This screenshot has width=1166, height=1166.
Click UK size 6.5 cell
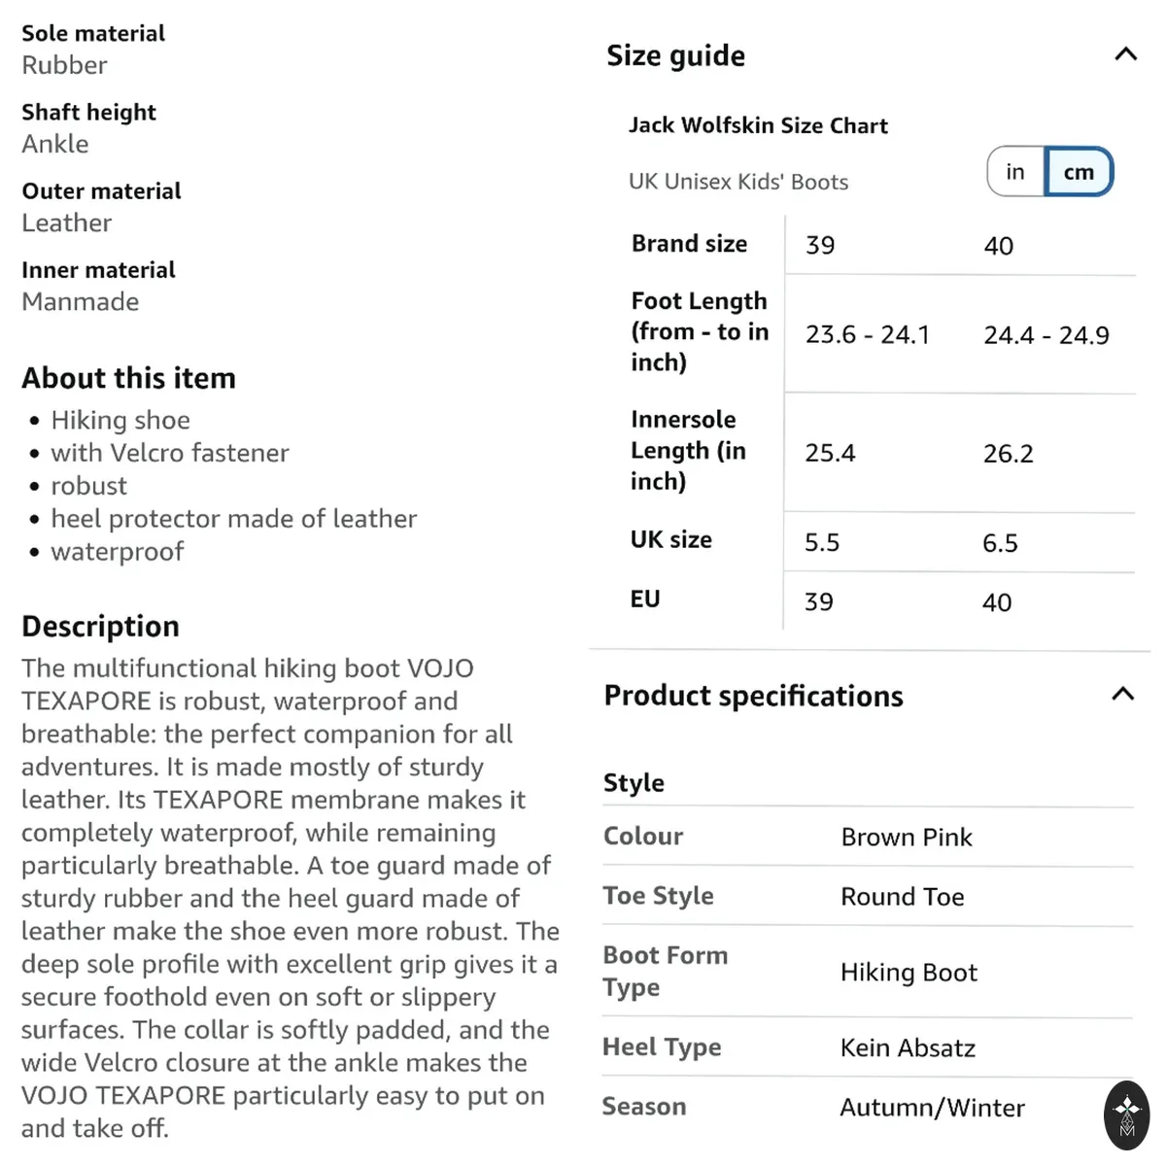click(x=1000, y=543)
